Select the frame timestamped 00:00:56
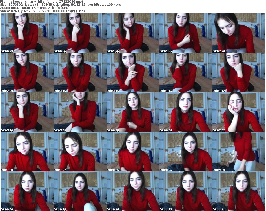This screenshot has height=211, width=266. click(x=80, y=33)
